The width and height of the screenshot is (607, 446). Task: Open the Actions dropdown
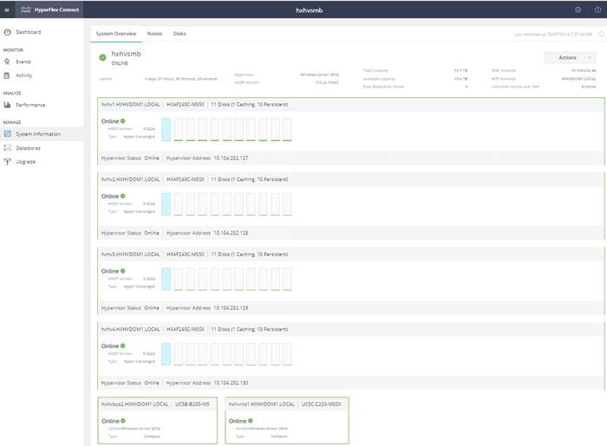click(570, 57)
